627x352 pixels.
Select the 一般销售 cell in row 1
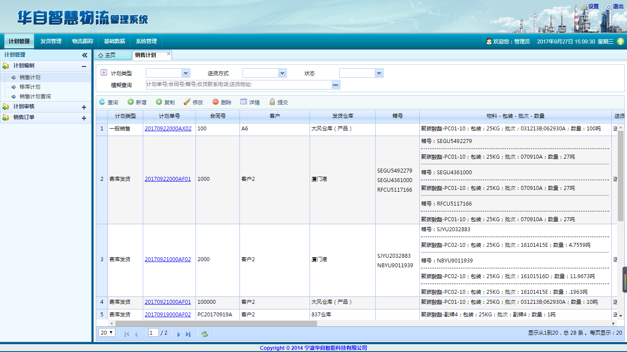[125, 129]
